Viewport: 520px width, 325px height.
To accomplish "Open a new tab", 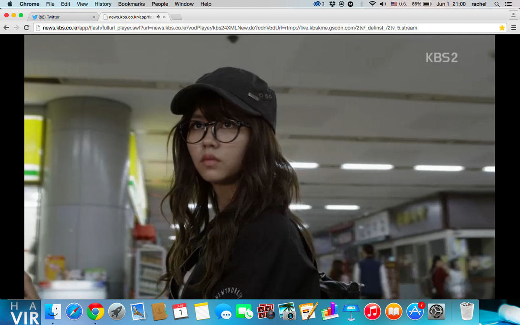I will tap(176, 17).
